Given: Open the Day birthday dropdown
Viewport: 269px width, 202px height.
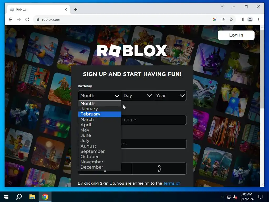Looking at the screenshot, I should (x=138, y=96).
